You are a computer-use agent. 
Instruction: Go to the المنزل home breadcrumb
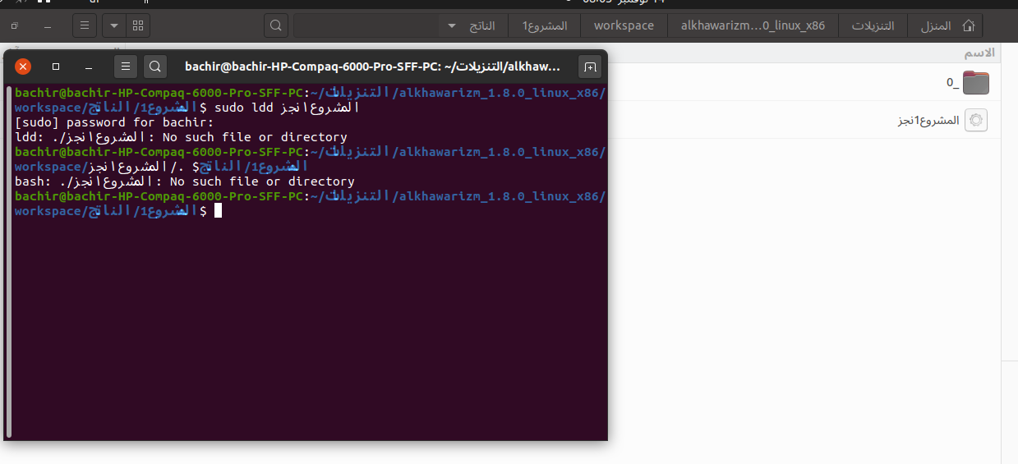[x=946, y=25]
